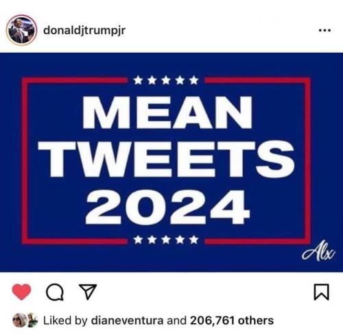Click the 2024 text in the image

click(167, 207)
